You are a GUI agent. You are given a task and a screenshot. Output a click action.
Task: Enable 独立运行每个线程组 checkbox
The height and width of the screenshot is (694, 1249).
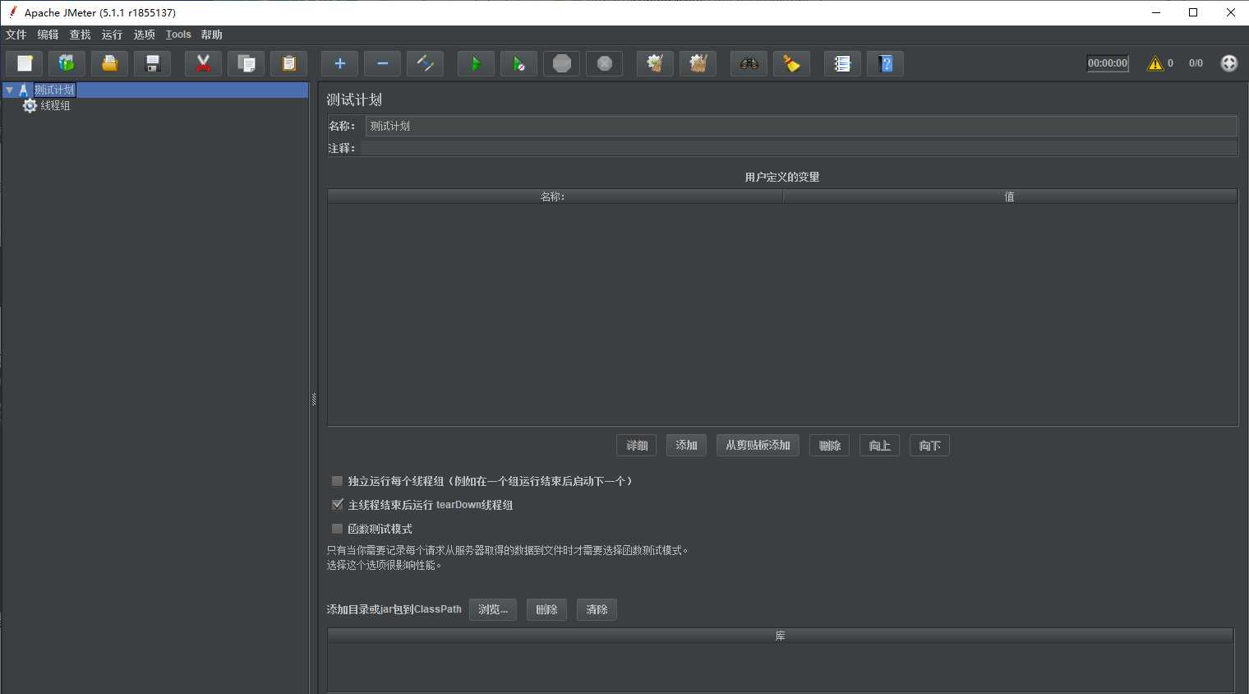point(337,481)
